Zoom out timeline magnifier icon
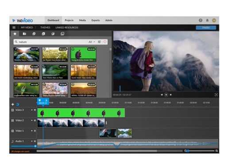Screen dimensions: 228x162 tap(185, 151)
